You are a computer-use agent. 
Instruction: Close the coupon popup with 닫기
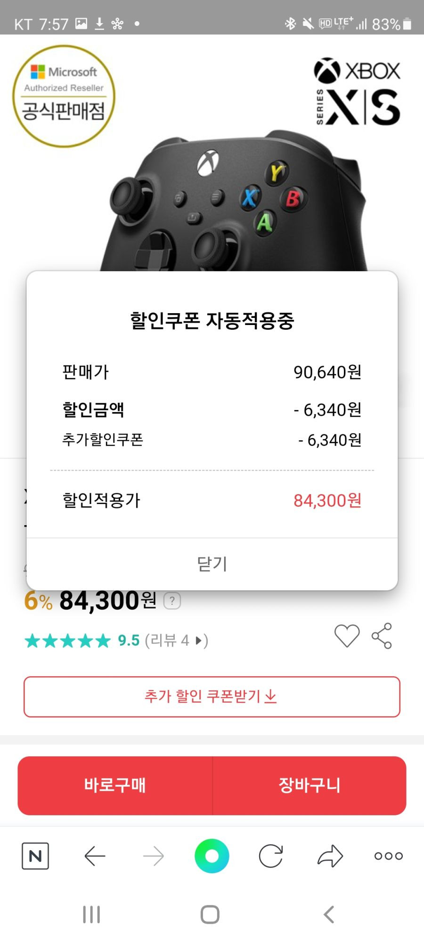[x=212, y=564]
